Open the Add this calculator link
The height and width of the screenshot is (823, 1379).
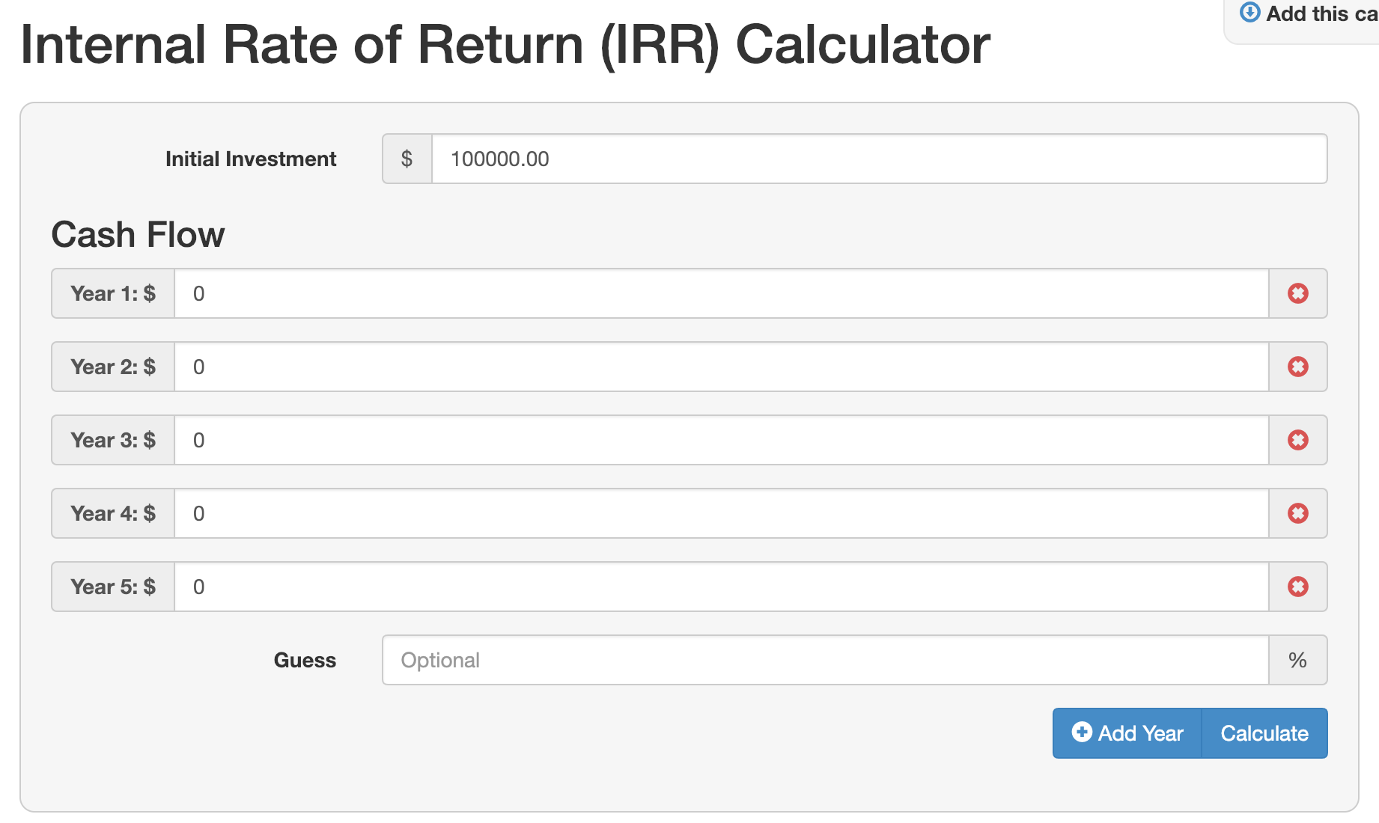[x=1321, y=13]
